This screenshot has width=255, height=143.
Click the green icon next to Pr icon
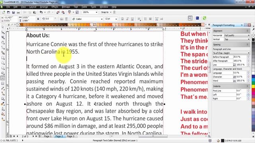click(204, 18)
